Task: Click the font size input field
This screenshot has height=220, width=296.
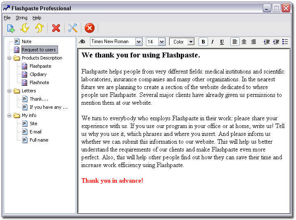Action: [x=152, y=42]
